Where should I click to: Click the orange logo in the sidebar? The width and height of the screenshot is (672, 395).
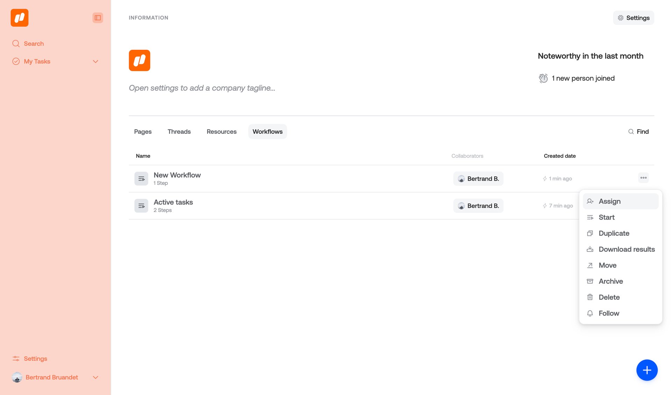20,18
